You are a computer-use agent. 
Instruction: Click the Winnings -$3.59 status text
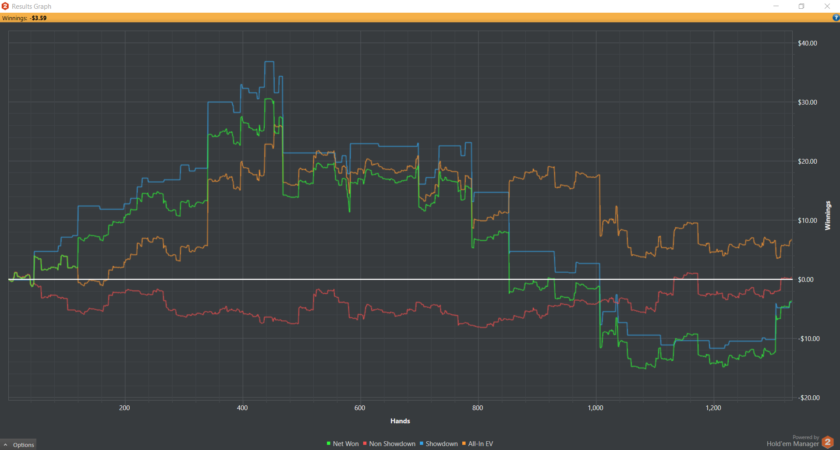tap(25, 18)
